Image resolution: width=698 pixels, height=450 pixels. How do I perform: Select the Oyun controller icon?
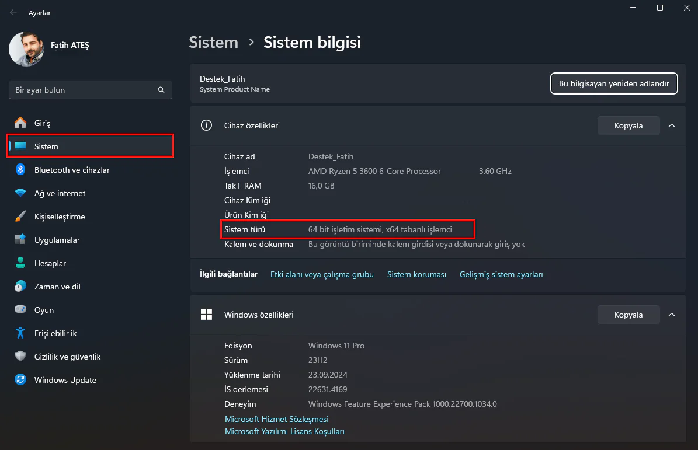[20, 310]
